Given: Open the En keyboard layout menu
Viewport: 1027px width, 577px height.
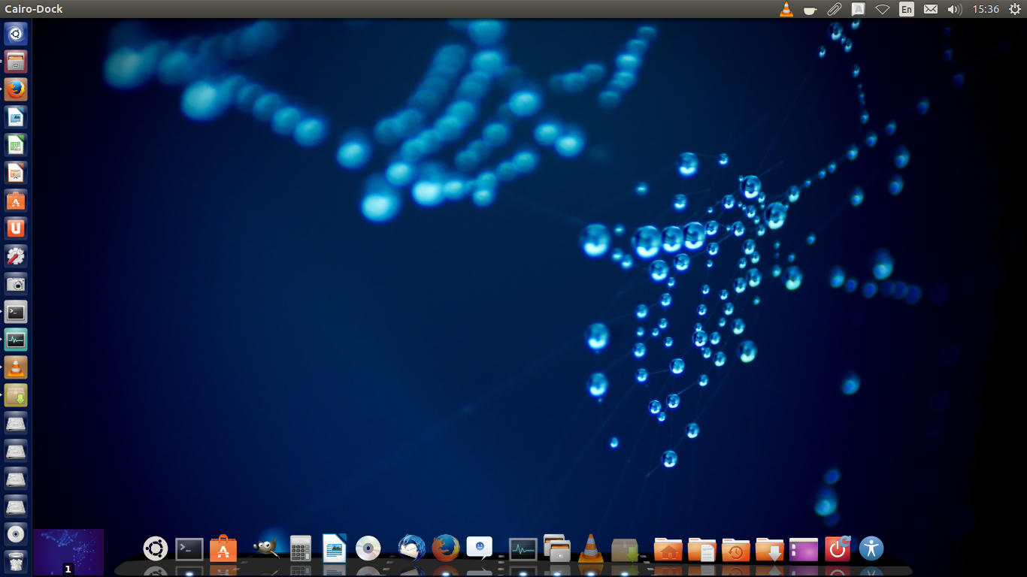Looking at the screenshot, I should 907,9.
